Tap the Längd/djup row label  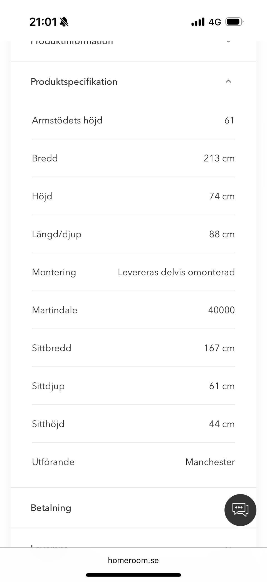click(57, 234)
